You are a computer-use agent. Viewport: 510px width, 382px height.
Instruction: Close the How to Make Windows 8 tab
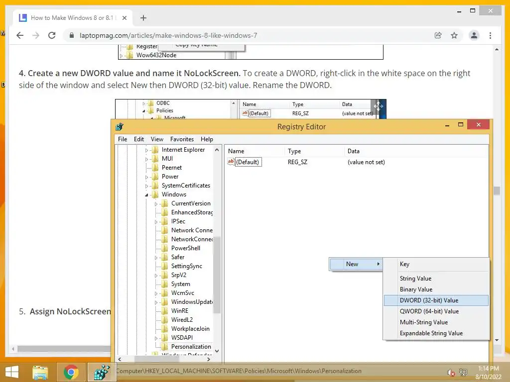[x=124, y=18]
